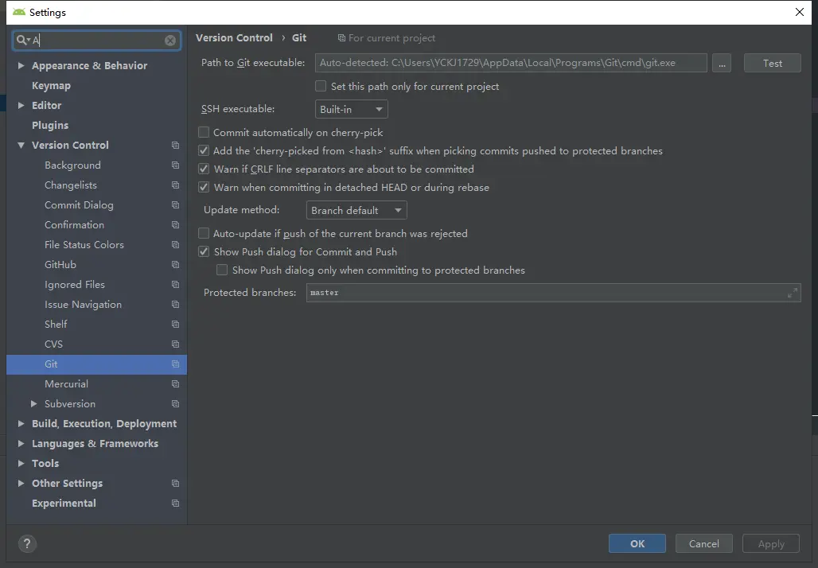Click the search magnifier history icon

pyautogui.click(x=23, y=40)
